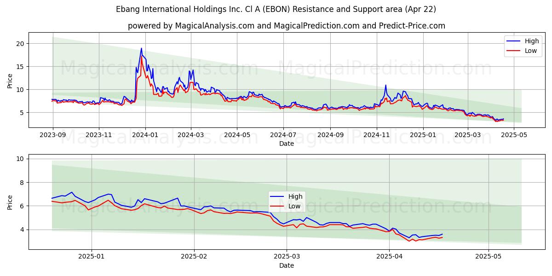Click the top chart '2025-03' tick label
This screenshot has height=276, width=552.
coord(467,135)
